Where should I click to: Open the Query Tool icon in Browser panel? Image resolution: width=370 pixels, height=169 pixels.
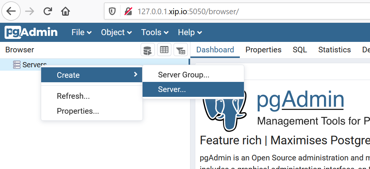[x=148, y=50]
